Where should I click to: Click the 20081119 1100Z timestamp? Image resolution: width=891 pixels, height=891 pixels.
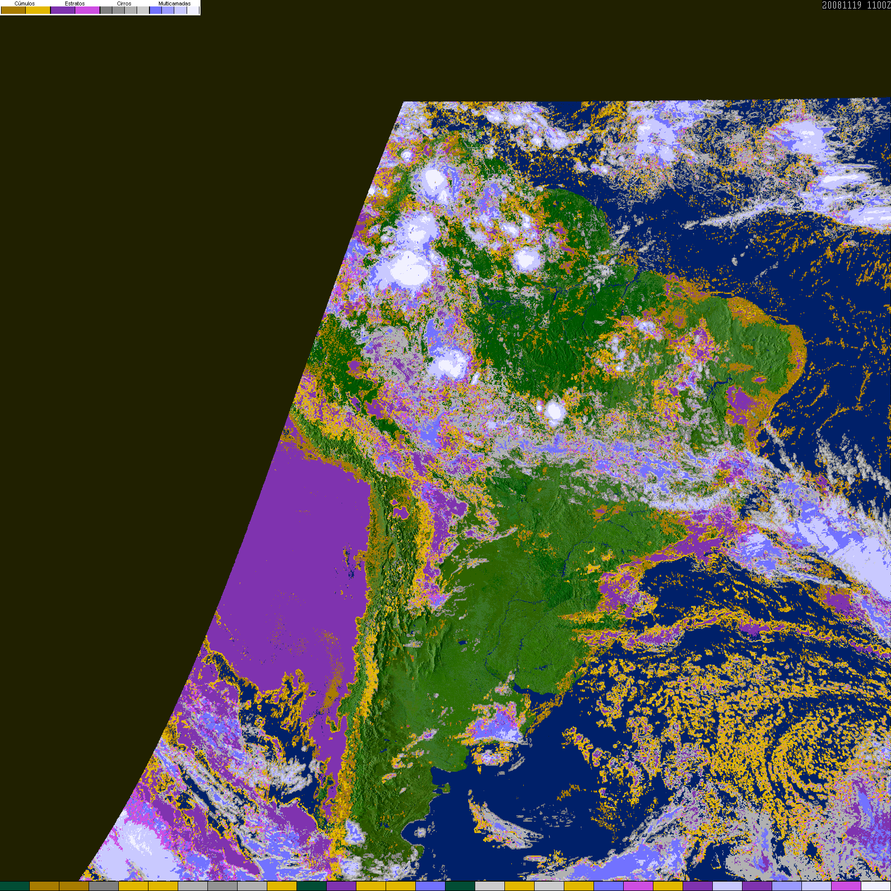[x=856, y=5]
